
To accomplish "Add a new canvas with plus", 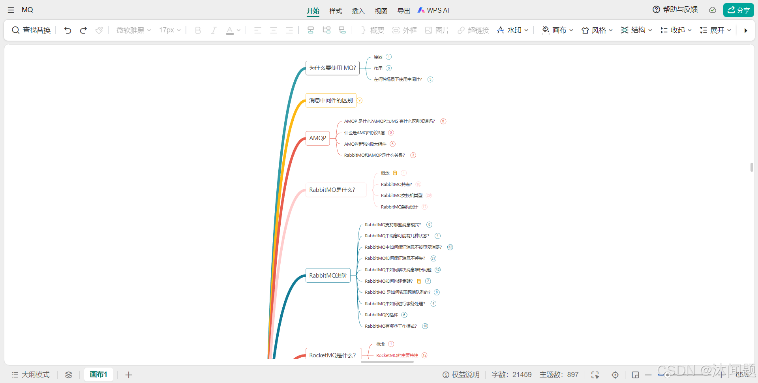I will coord(129,375).
